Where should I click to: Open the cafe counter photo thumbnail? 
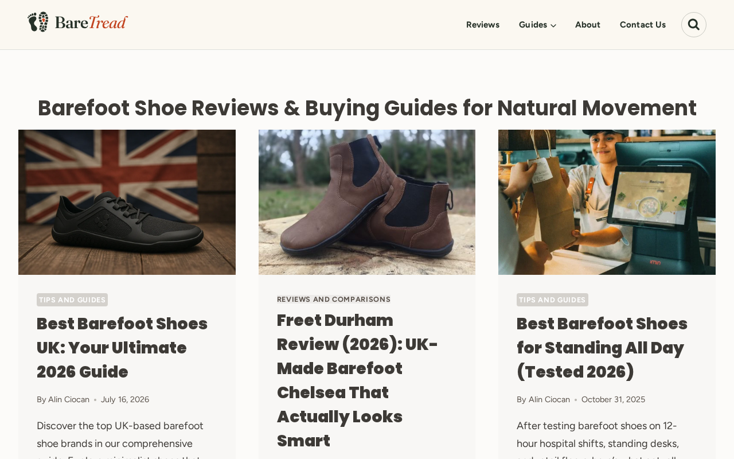pos(607,202)
